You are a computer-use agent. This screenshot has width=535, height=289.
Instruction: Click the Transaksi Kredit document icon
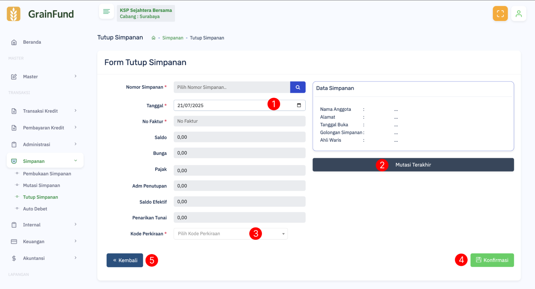tap(14, 111)
